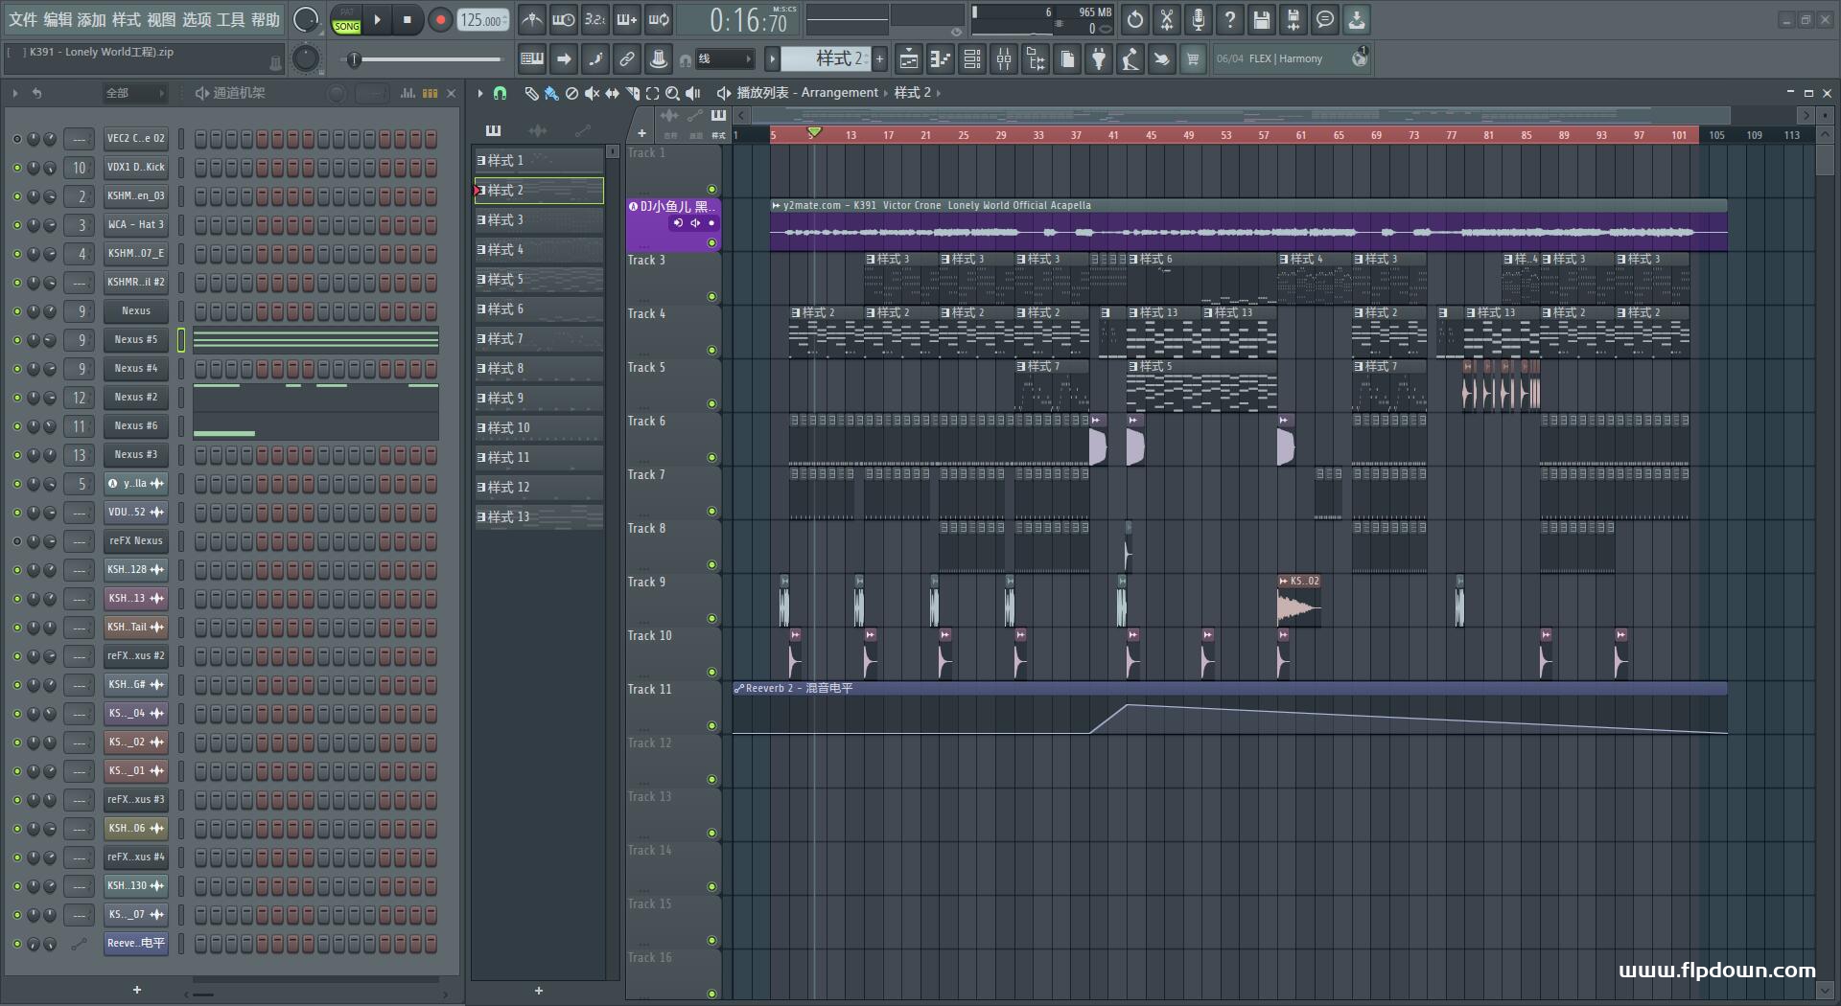This screenshot has width=1841, height=1006.
Task: Toggle loop recording icon
Action: tap(659, 19)
